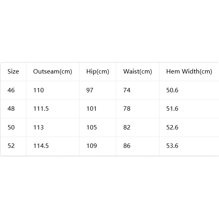Screen dimensions: 219x219
Task: Click the Hip(cm) column header
Action: 98,72
